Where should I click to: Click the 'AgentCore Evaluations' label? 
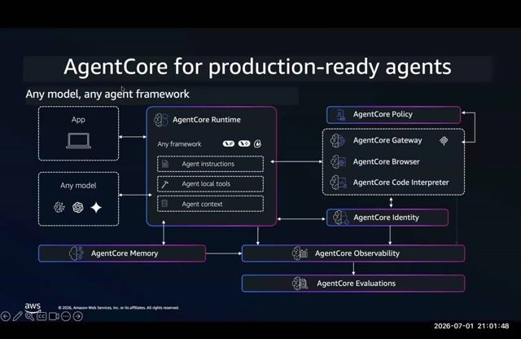point(357,284)
